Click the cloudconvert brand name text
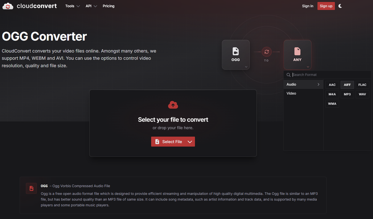 [x=36, y=6]
